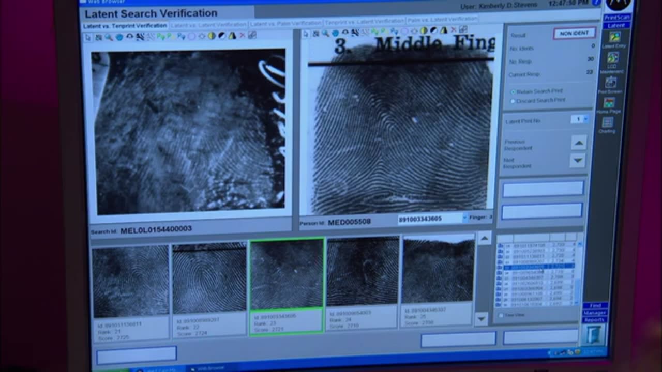
Task: Click first blank button below Next Respondent
Action: tap(543, 189)
